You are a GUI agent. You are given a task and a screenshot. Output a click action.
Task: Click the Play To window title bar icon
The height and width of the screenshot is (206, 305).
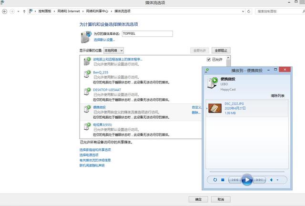(207, 70)
